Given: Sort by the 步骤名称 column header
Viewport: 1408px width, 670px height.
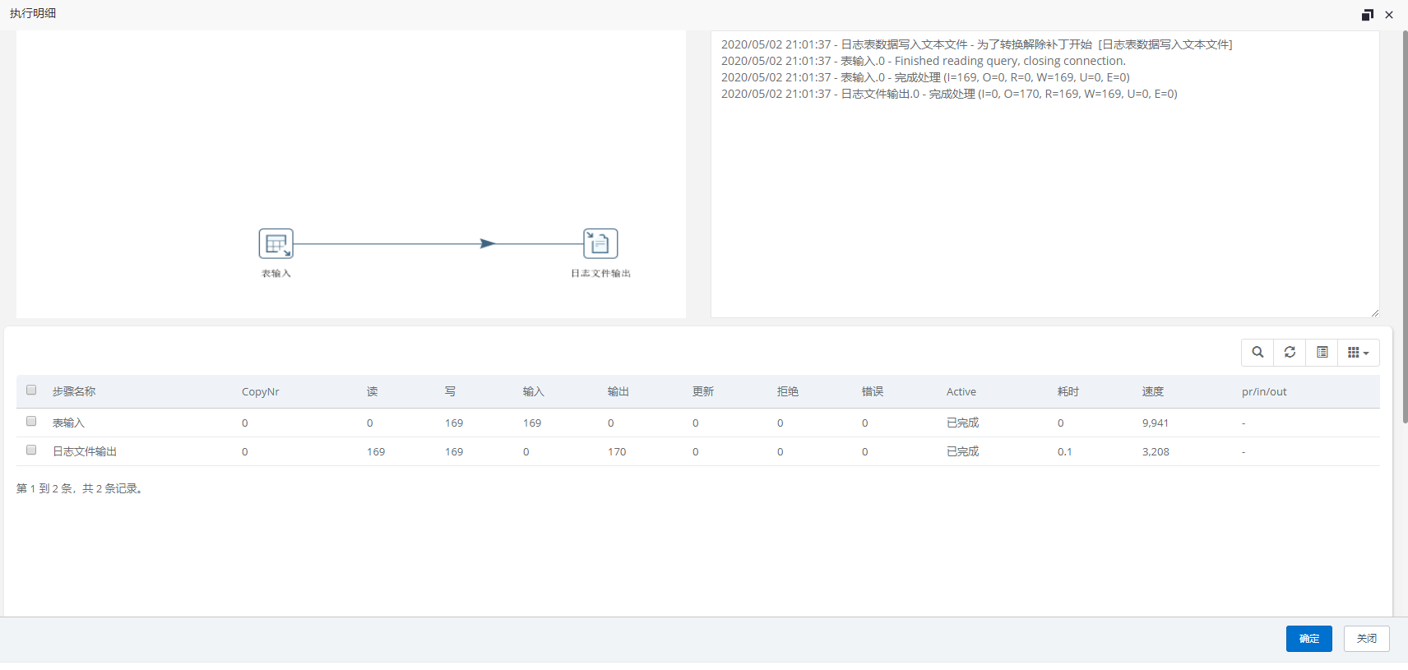Looking at the screenshot, I should click(x=74, y=391).
